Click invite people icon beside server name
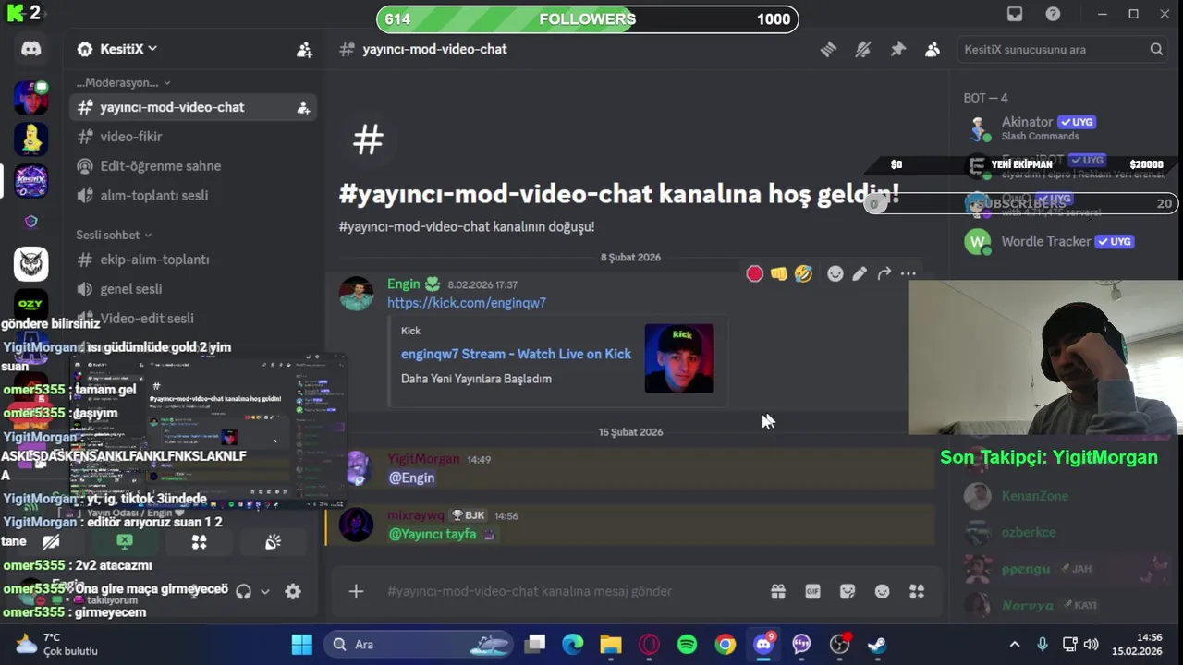Image resolution: width=1183 pixels, height=665 pixels. (x=304, y=50)
